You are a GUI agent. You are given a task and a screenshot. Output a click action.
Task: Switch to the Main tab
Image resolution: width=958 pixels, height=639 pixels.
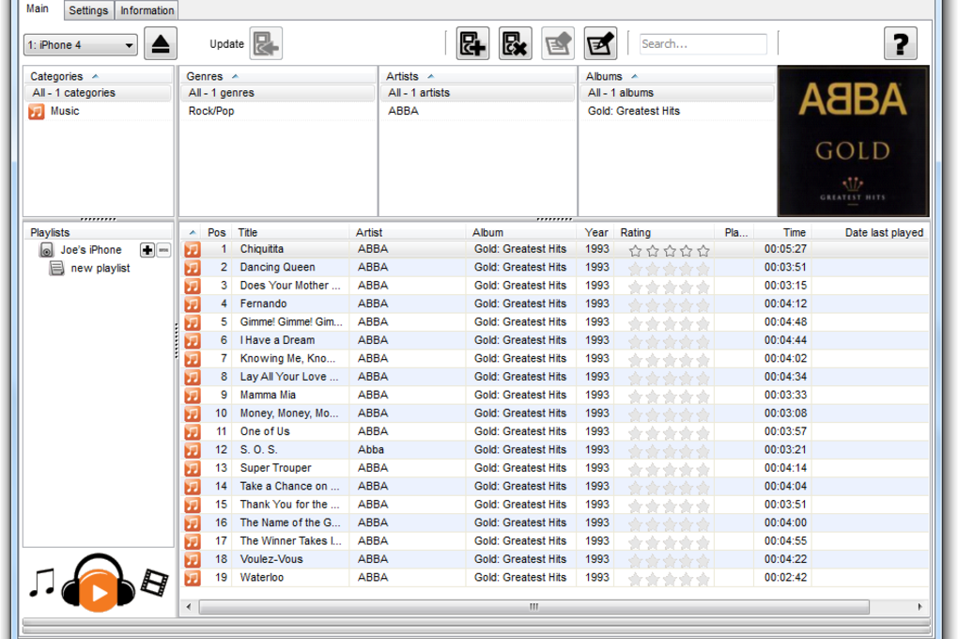tap(38, 8)
